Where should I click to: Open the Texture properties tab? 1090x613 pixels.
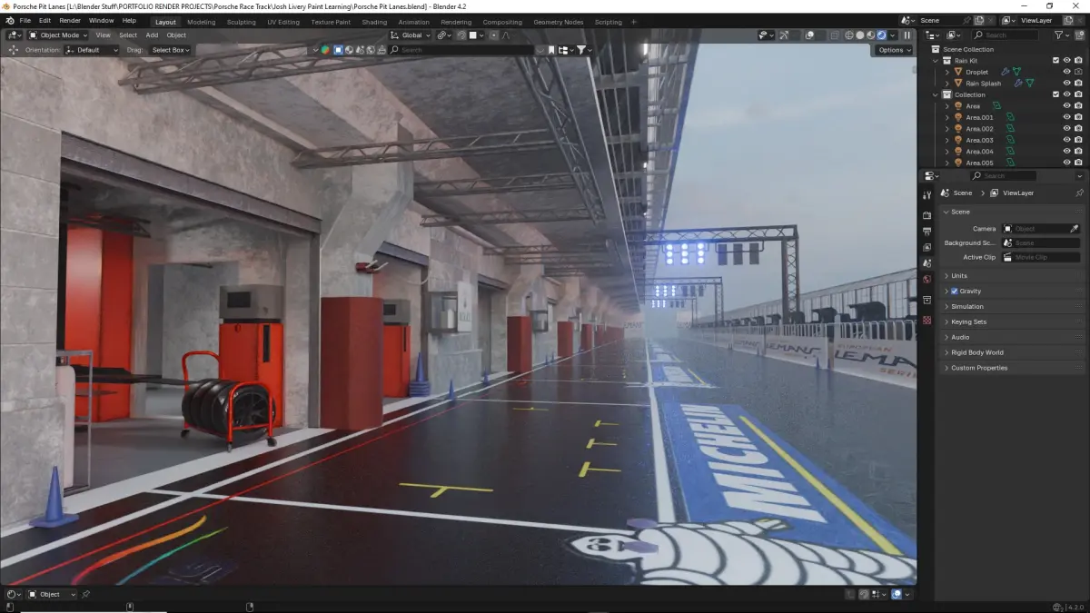(x=926, y=321)
